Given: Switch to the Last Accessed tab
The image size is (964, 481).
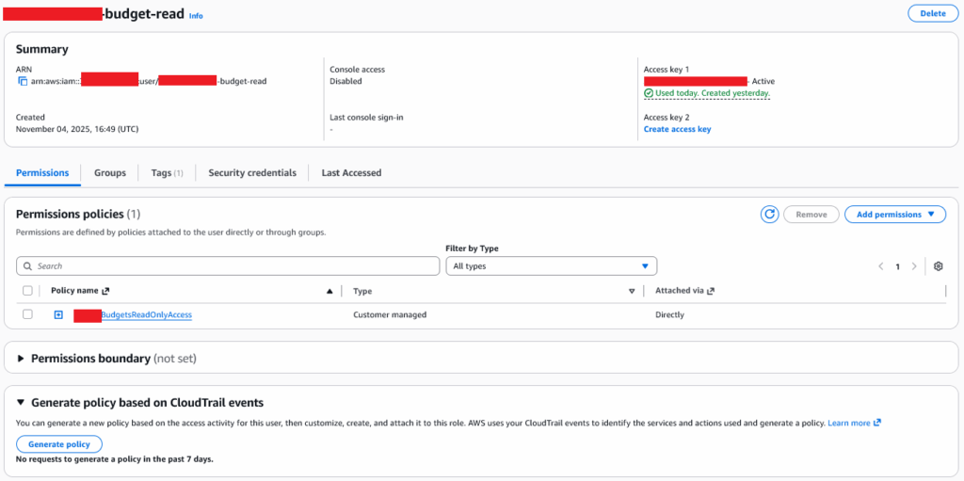Looking at the screenshot, I should [351, 173].
